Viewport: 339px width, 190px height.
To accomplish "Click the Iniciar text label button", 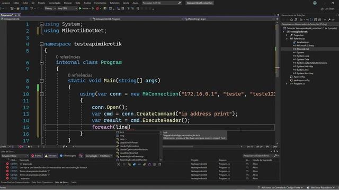I will [x=85, y=8].
